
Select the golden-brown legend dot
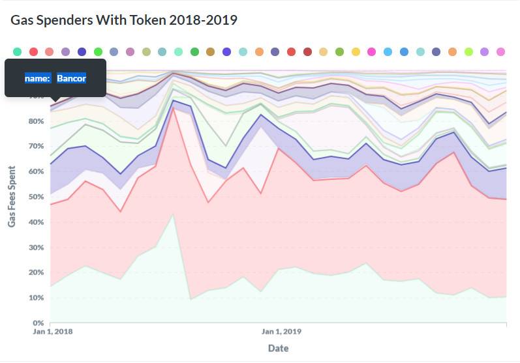pos(210,51)
